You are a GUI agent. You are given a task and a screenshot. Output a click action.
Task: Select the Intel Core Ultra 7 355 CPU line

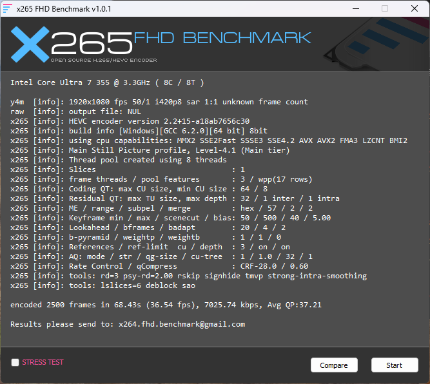(x=107, y=82)
